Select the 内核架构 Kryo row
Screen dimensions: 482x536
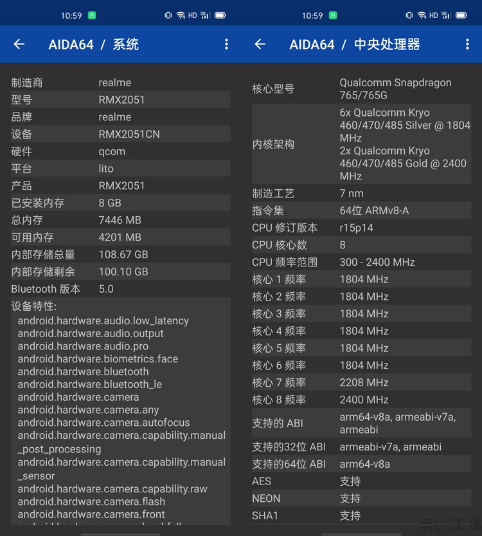[x=361, y=144]
